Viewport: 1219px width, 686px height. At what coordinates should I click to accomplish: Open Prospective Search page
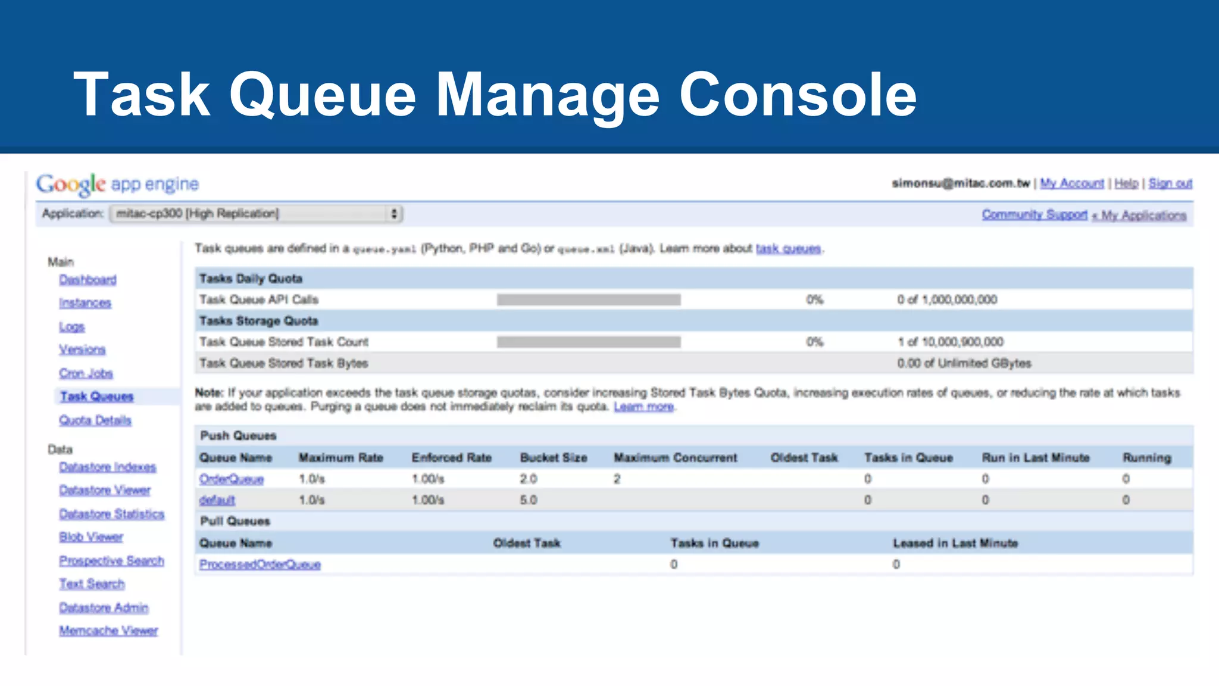click(x=111, y=560)
